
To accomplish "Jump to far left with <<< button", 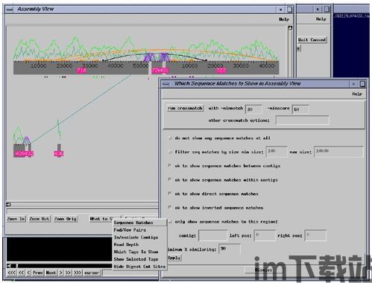I will (x=12, y=273).
